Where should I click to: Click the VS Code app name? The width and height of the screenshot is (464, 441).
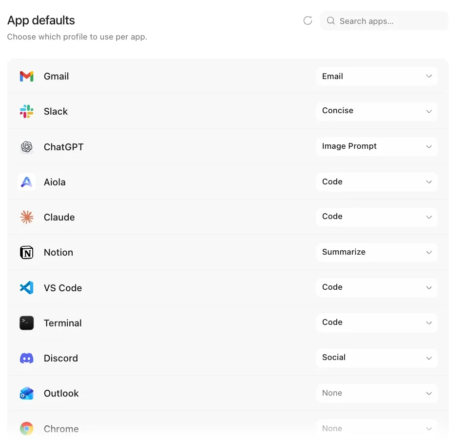[63, 288]
